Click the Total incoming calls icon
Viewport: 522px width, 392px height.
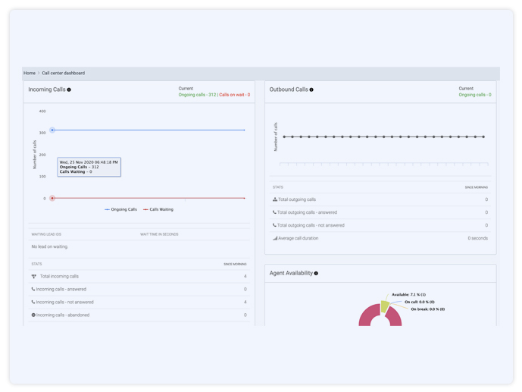pyautogui.click(x=33, y=277)
